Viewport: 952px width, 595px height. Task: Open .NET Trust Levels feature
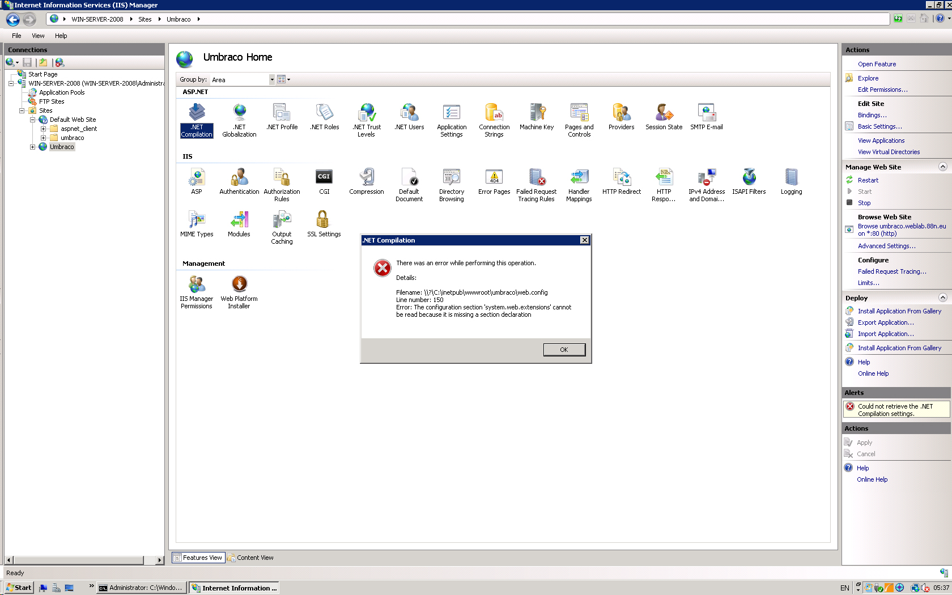(x=367, y=120)
